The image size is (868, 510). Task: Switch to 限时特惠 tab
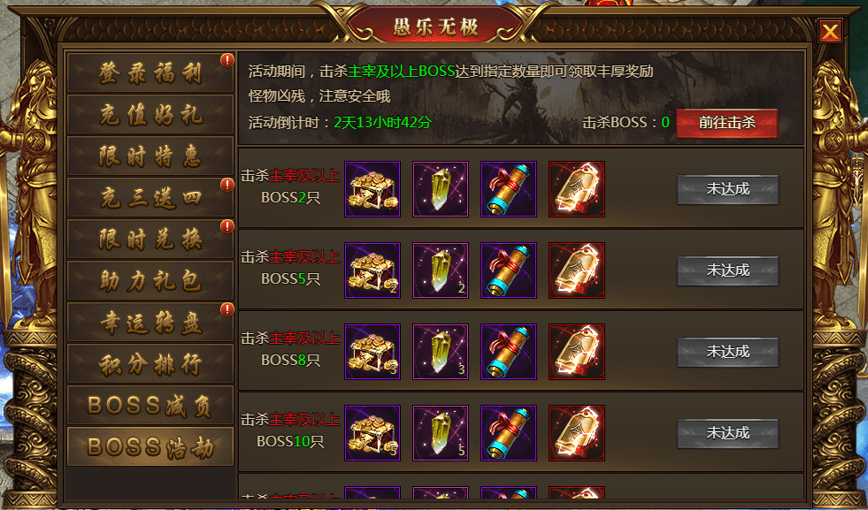(150, 156)
